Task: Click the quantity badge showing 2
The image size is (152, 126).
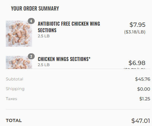Action: click(x=31, y=56)
